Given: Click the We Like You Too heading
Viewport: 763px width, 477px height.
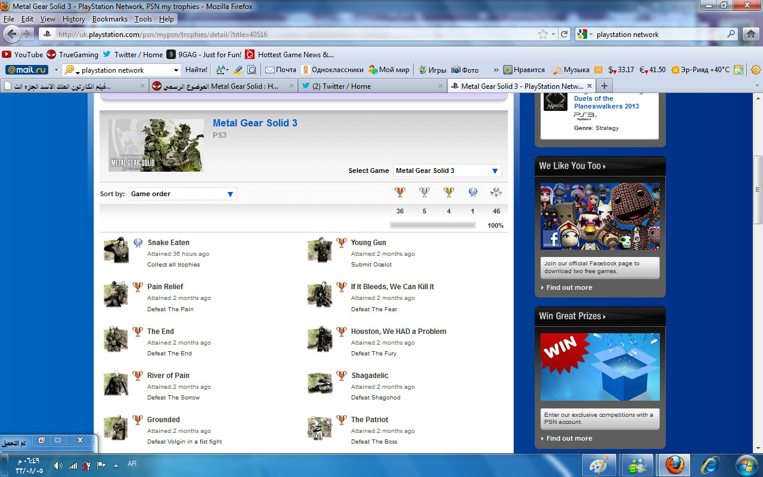Looking at the screenshot, I should pos(572,166).
